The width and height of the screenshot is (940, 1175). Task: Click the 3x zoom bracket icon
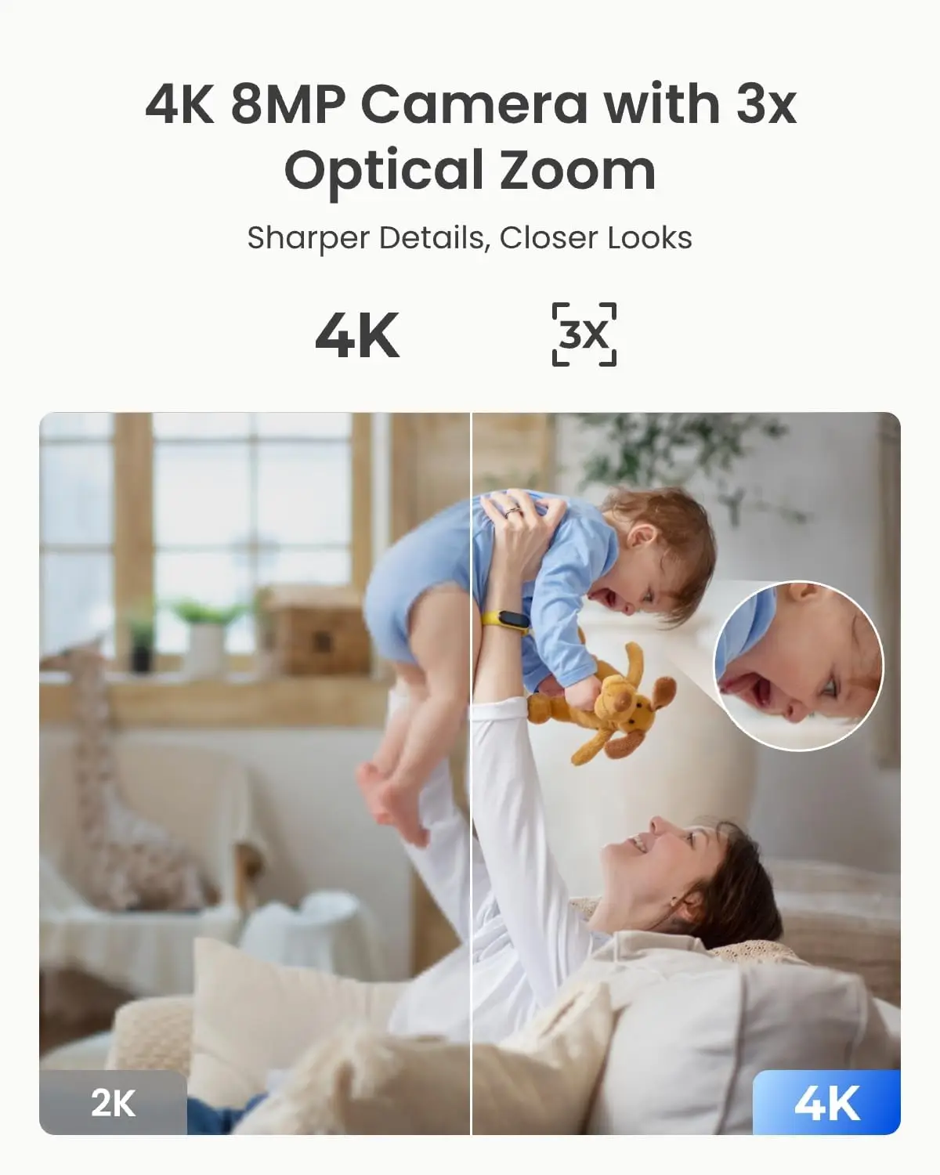(x=584, y=334)
